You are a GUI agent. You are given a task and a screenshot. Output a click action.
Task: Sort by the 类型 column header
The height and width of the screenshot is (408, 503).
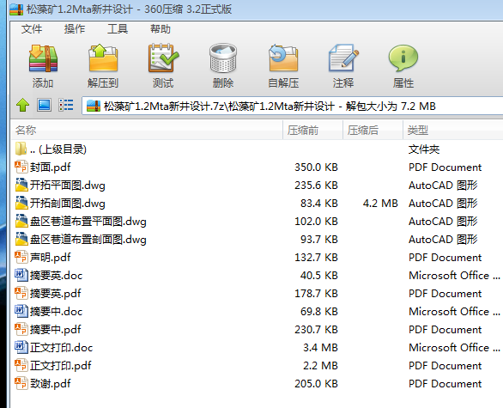(453, 130)
